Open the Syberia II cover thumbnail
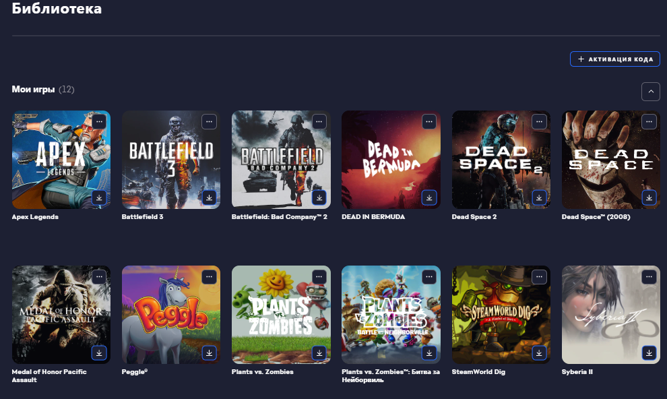Viewport: 667px width, 399px height. pyautogui.click(x=611, y=315)
